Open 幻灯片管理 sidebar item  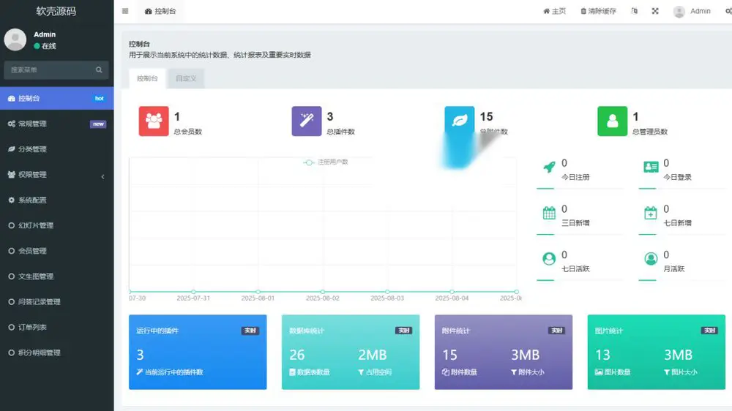pos(56,225)
